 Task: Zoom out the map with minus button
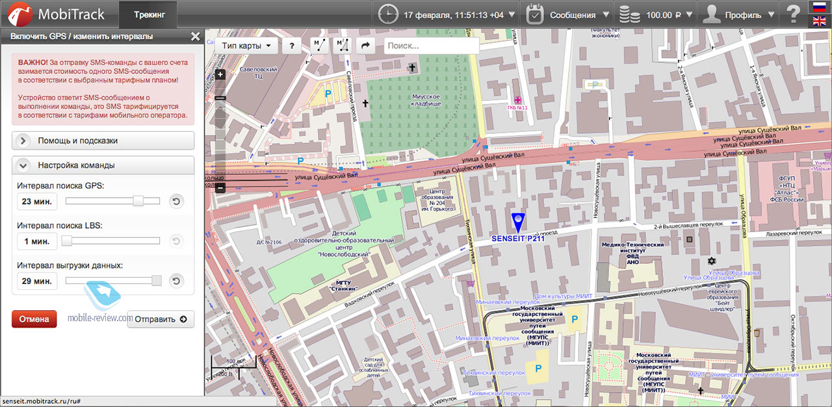pos(220,188)
